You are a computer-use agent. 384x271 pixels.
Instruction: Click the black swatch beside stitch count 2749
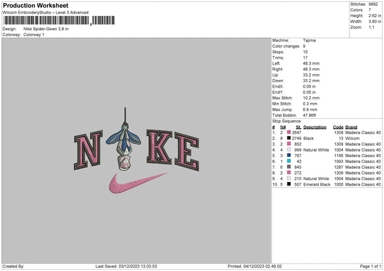click(x=289, y=138)
